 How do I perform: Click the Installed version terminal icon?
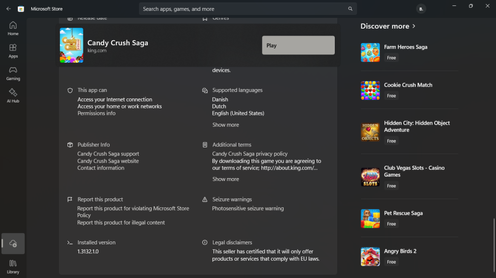coord(70,242)
